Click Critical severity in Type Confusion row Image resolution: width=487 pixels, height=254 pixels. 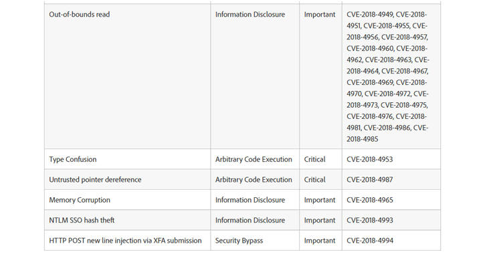[x=314, y=159]
